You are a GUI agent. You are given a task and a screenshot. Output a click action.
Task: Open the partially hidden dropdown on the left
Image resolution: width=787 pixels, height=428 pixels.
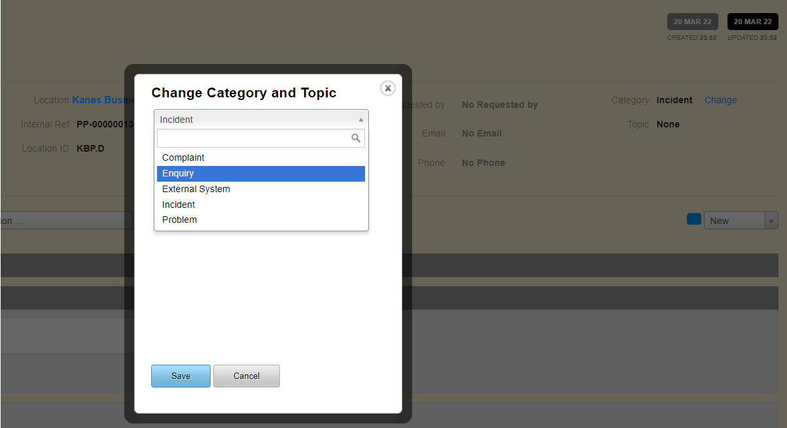(x=65, y=221)
